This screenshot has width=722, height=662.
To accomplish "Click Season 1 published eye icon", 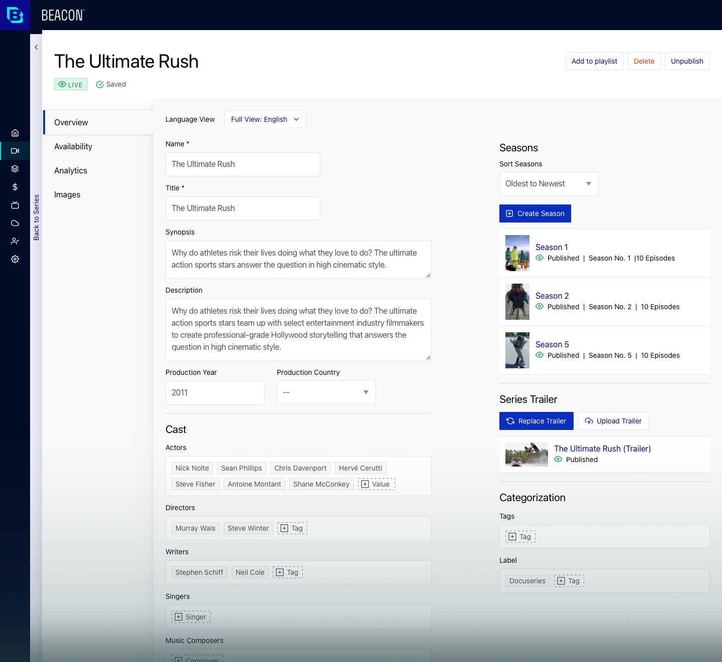I will point(539,258).
